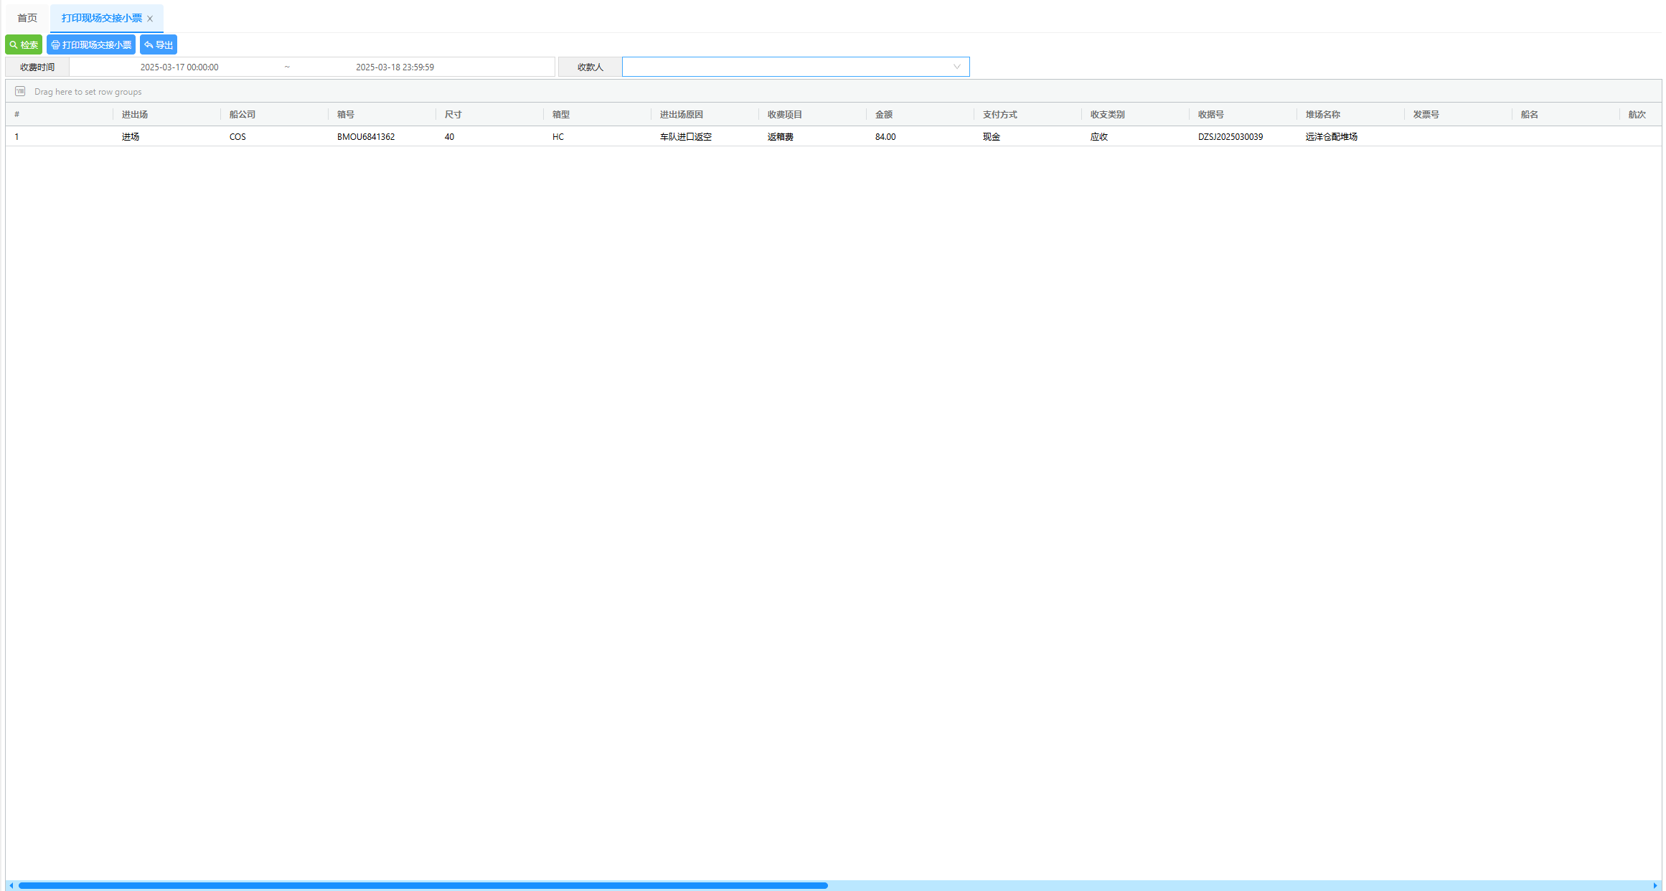Click the 收据号 column header
Screen dimensions: 1666x891
pos(1211,114)
